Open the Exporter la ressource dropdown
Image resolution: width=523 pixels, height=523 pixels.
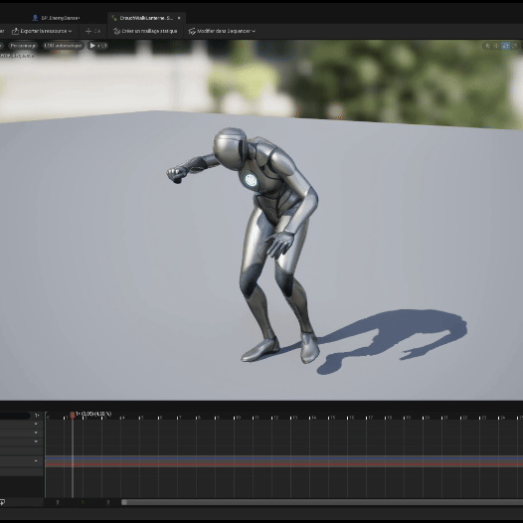[x=42, y=31]
